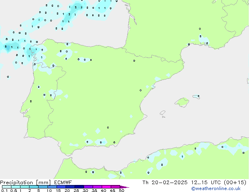This screenshot has width=249, height=192.
Task: Click the 20 legend scale number
Action: pyautogui.click(x=67, y=191)
